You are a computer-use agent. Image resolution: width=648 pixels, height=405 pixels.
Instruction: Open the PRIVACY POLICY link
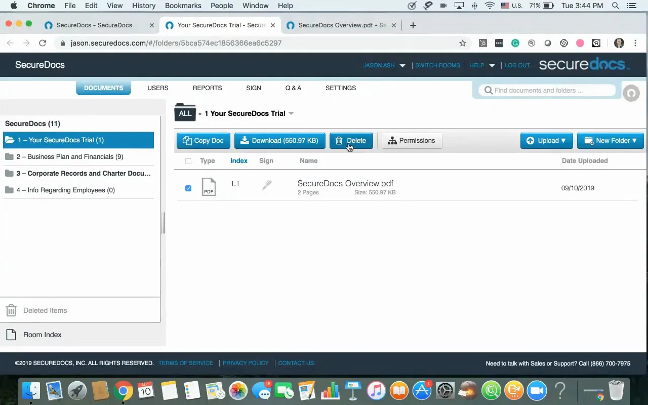click(x=246, y=363)
